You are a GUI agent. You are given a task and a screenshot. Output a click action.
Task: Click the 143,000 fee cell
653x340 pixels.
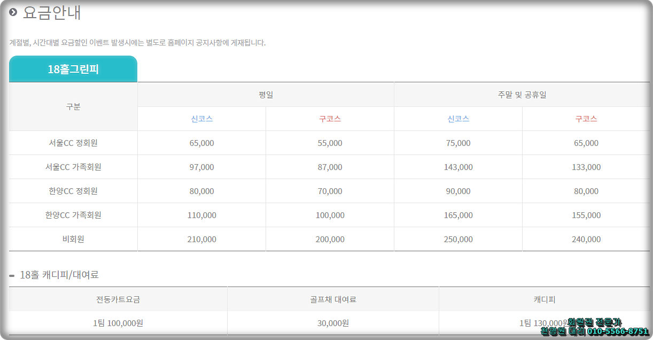click(x=458, y=167)
